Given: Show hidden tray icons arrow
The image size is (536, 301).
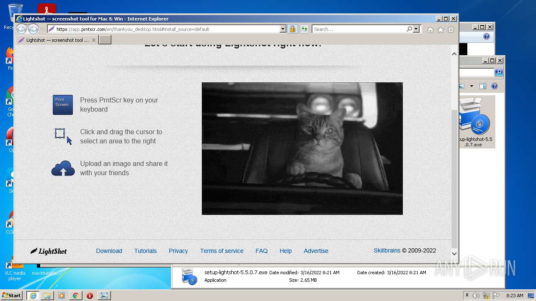Looking at the screenshot, I should [x=467, y=296].
